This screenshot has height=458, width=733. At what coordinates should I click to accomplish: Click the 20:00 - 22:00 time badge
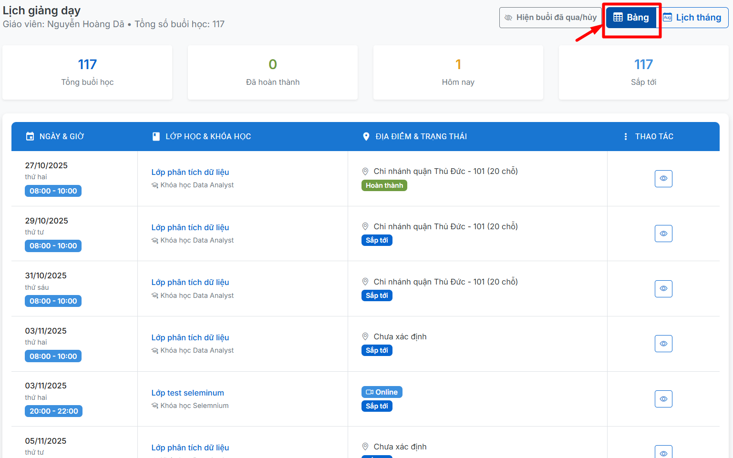tap(53, 411)
